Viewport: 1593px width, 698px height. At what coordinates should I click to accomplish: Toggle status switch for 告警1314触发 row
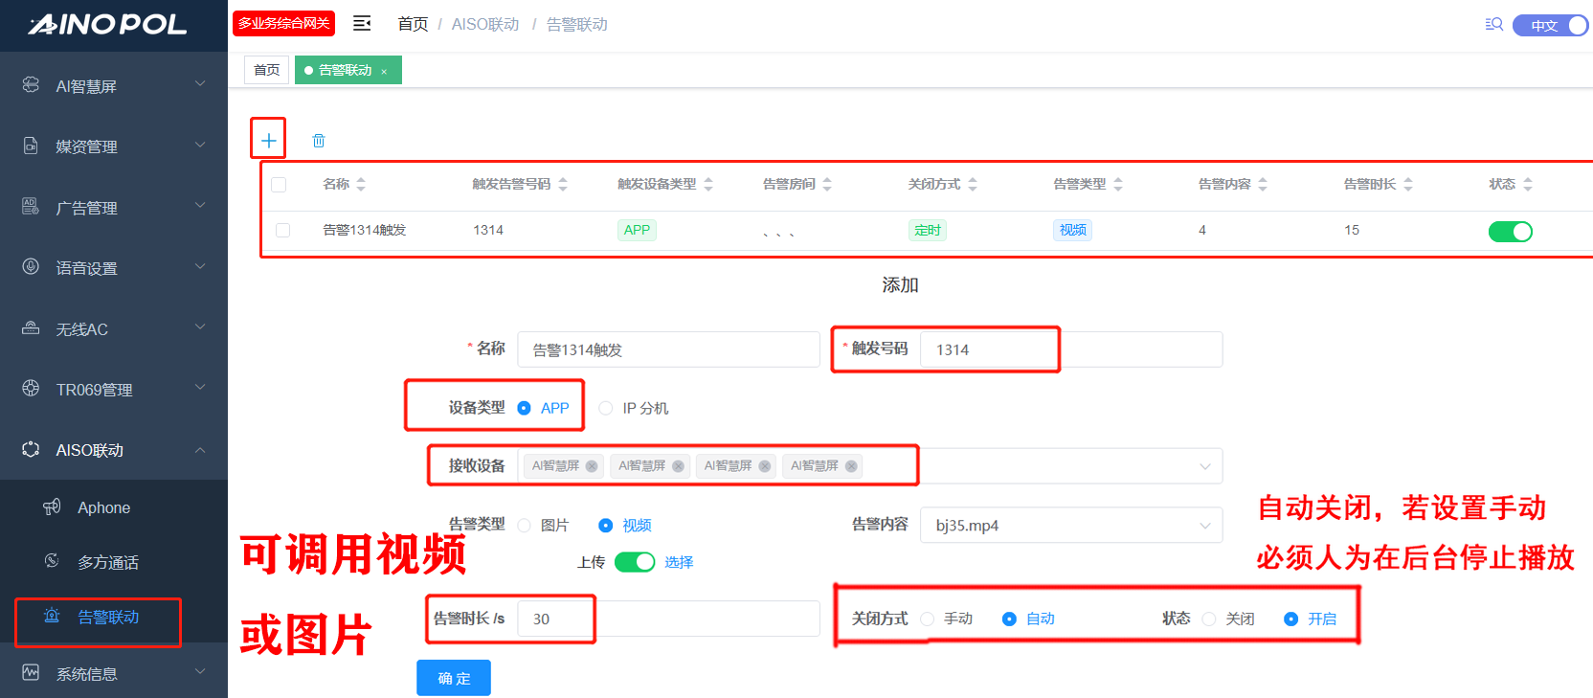[1510, 231]
